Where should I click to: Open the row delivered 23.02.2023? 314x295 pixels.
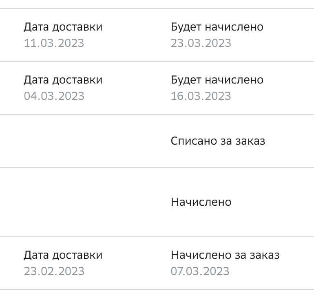[x=157, y=263]
